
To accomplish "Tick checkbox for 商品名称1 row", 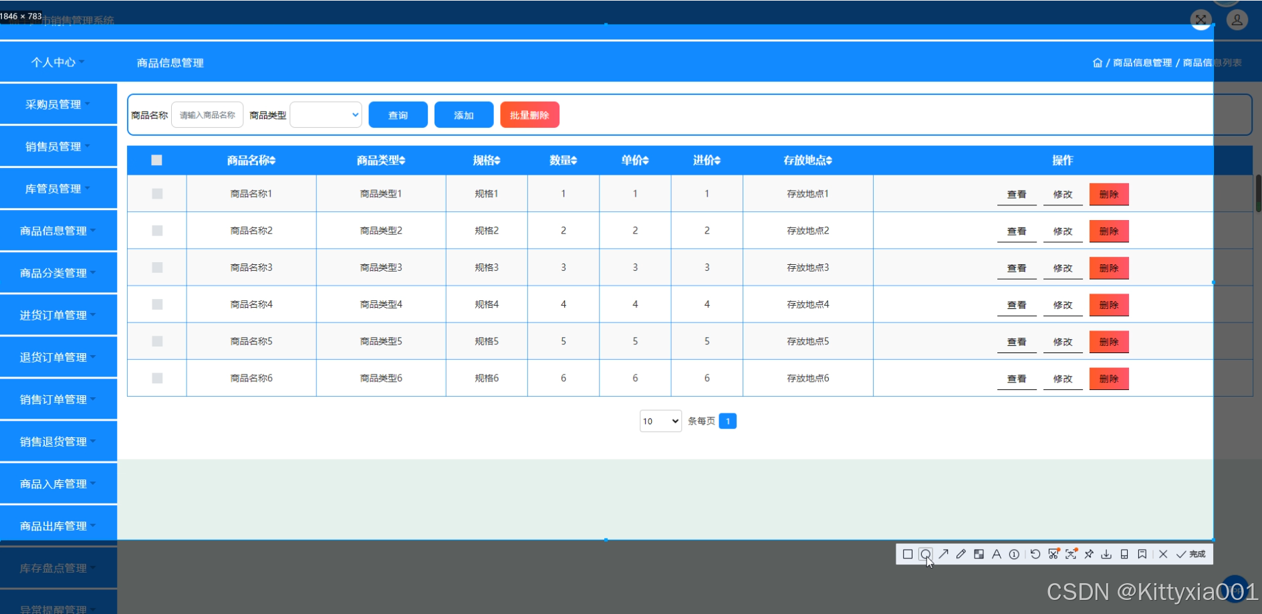I will (x=157, y=194).
